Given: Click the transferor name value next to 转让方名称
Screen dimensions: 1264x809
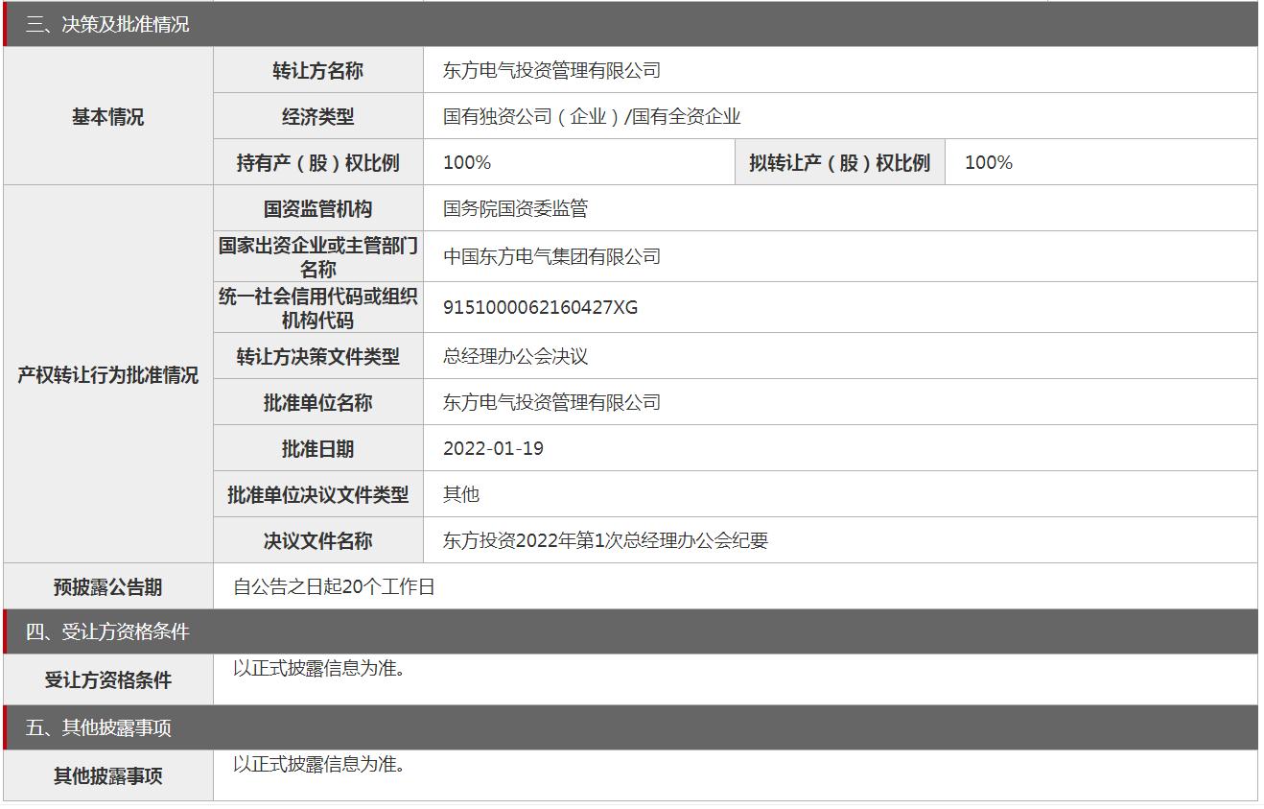Looking at the screenshot, I should pos(551,70).
